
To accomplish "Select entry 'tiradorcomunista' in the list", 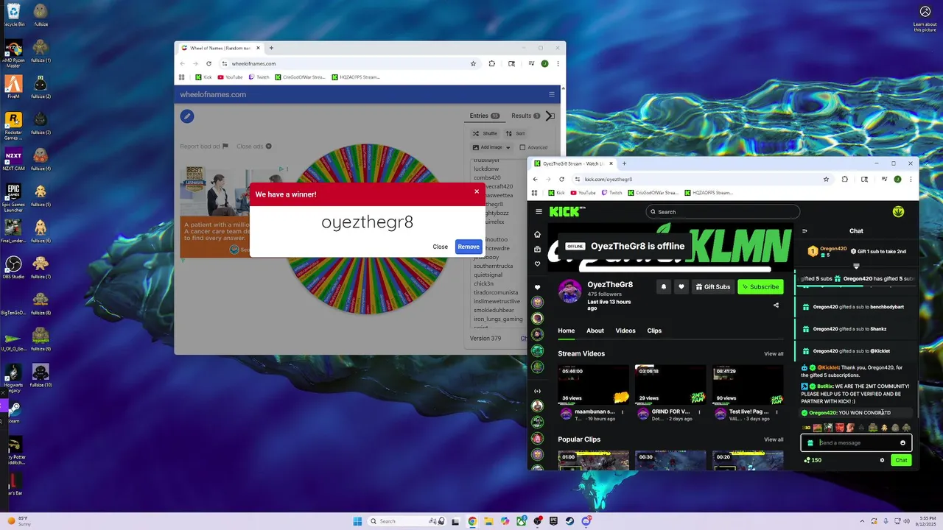I will (496, 292).
